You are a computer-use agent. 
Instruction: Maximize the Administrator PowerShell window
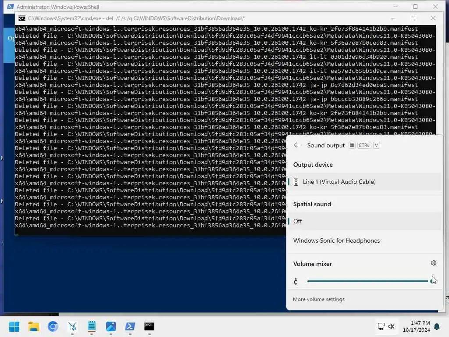415,7
